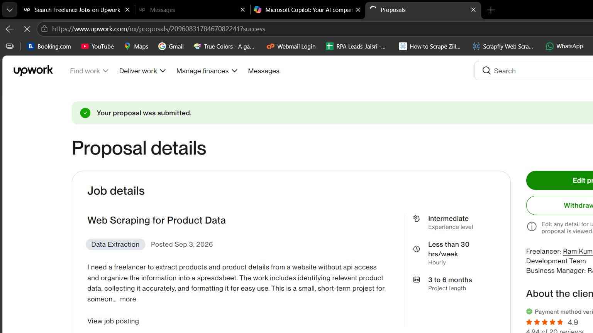Open the tab search dropdown arrow
The width and height of the screenshot is (593, 333).
coord(10,10)
